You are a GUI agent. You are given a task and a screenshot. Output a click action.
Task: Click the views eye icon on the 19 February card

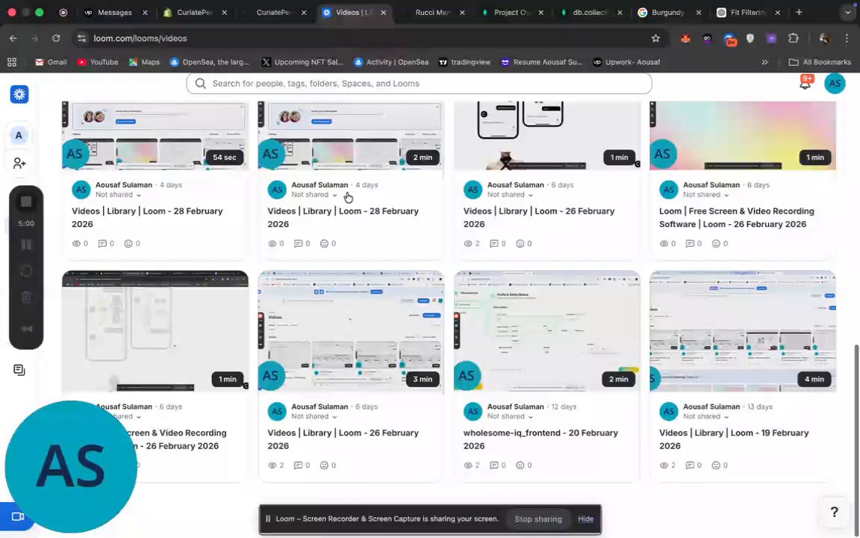tap(664, 466)
